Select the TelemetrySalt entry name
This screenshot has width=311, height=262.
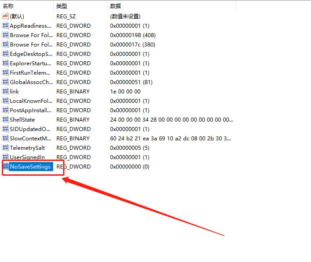point(27,148)
